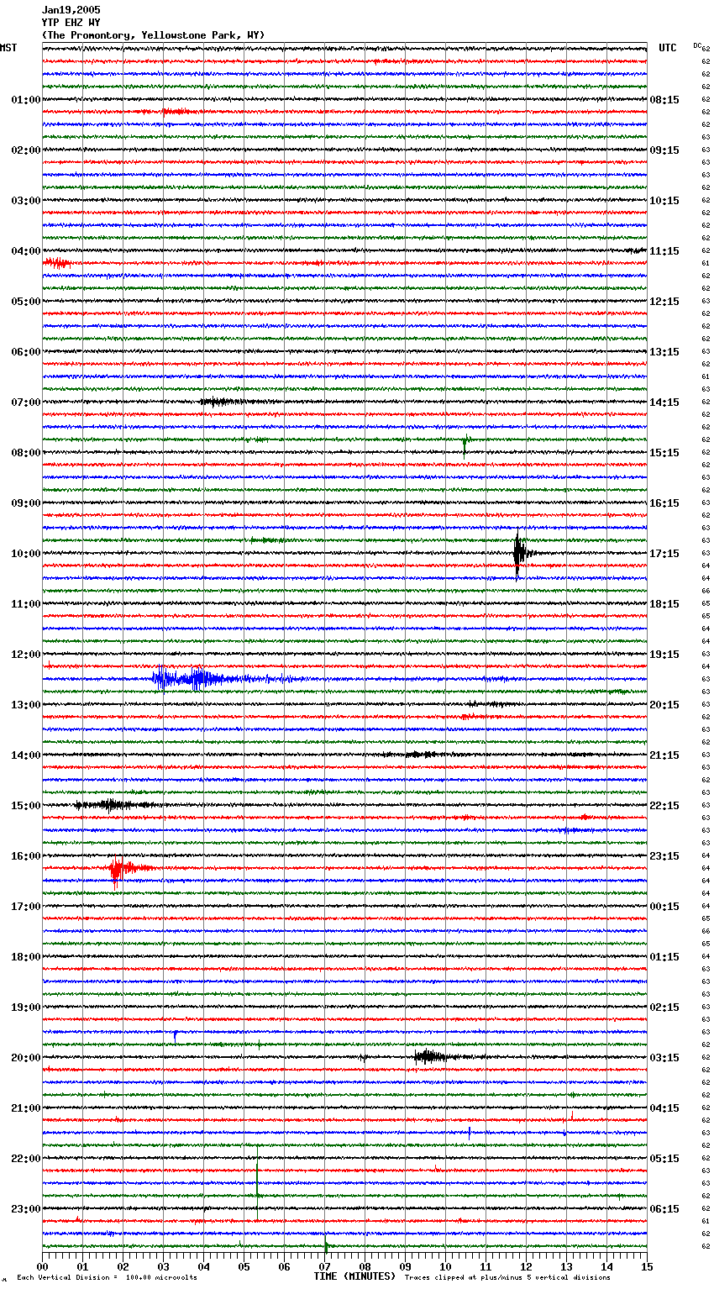This screenshot has width=714, height=1289.
Task: Select the station code 'YTP EHZ WY'
Action: [x=71, y=23]
